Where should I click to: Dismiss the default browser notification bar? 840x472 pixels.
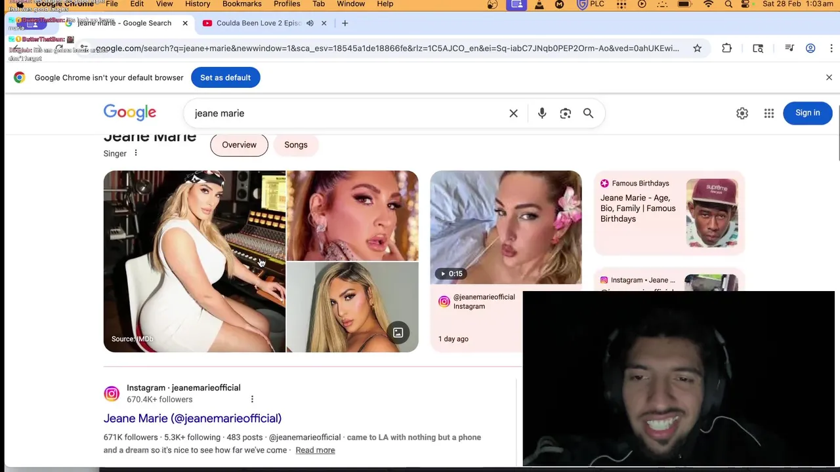(x=829, y=77)
